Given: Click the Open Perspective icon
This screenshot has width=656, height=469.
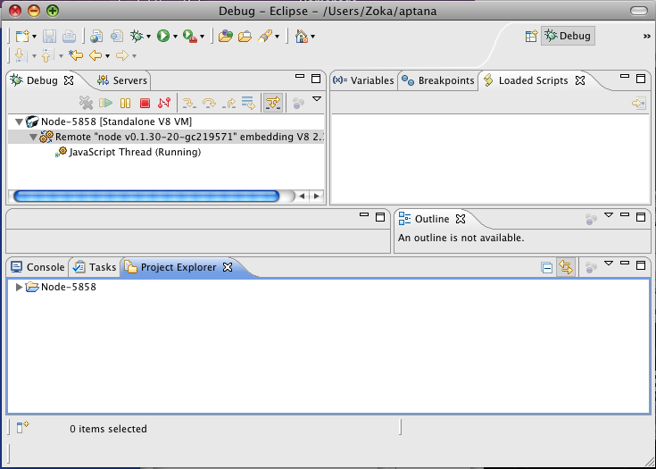Looking at the screenshot, I should [531, 36].
